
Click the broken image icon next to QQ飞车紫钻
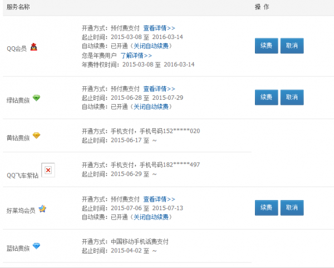pyautogui.click(x=48, y=170)
